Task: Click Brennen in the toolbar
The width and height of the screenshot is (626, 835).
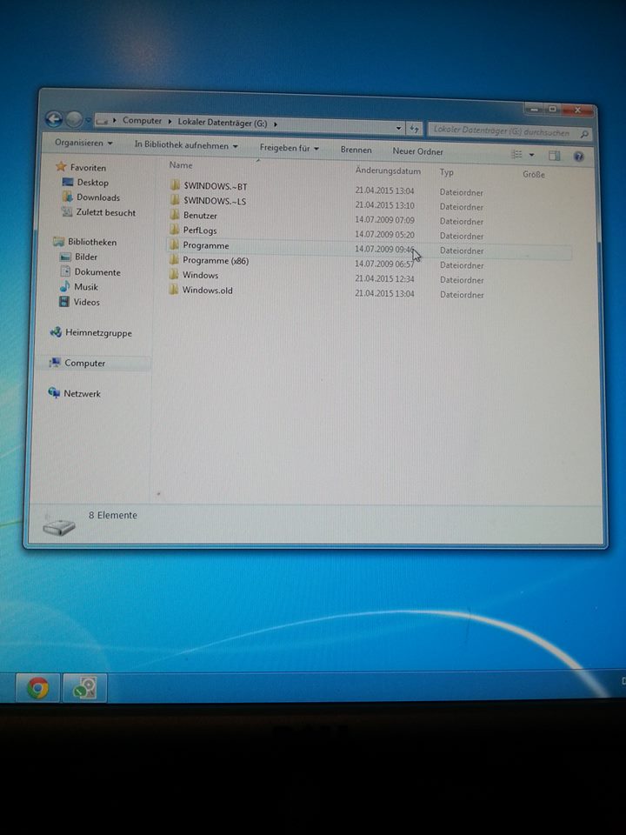Action: (356, 150)
